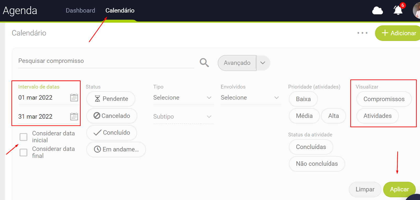This screenshot has height=200, width=420.
Task: Click the Adicionar plus button
Action: [x=398, y=33]
